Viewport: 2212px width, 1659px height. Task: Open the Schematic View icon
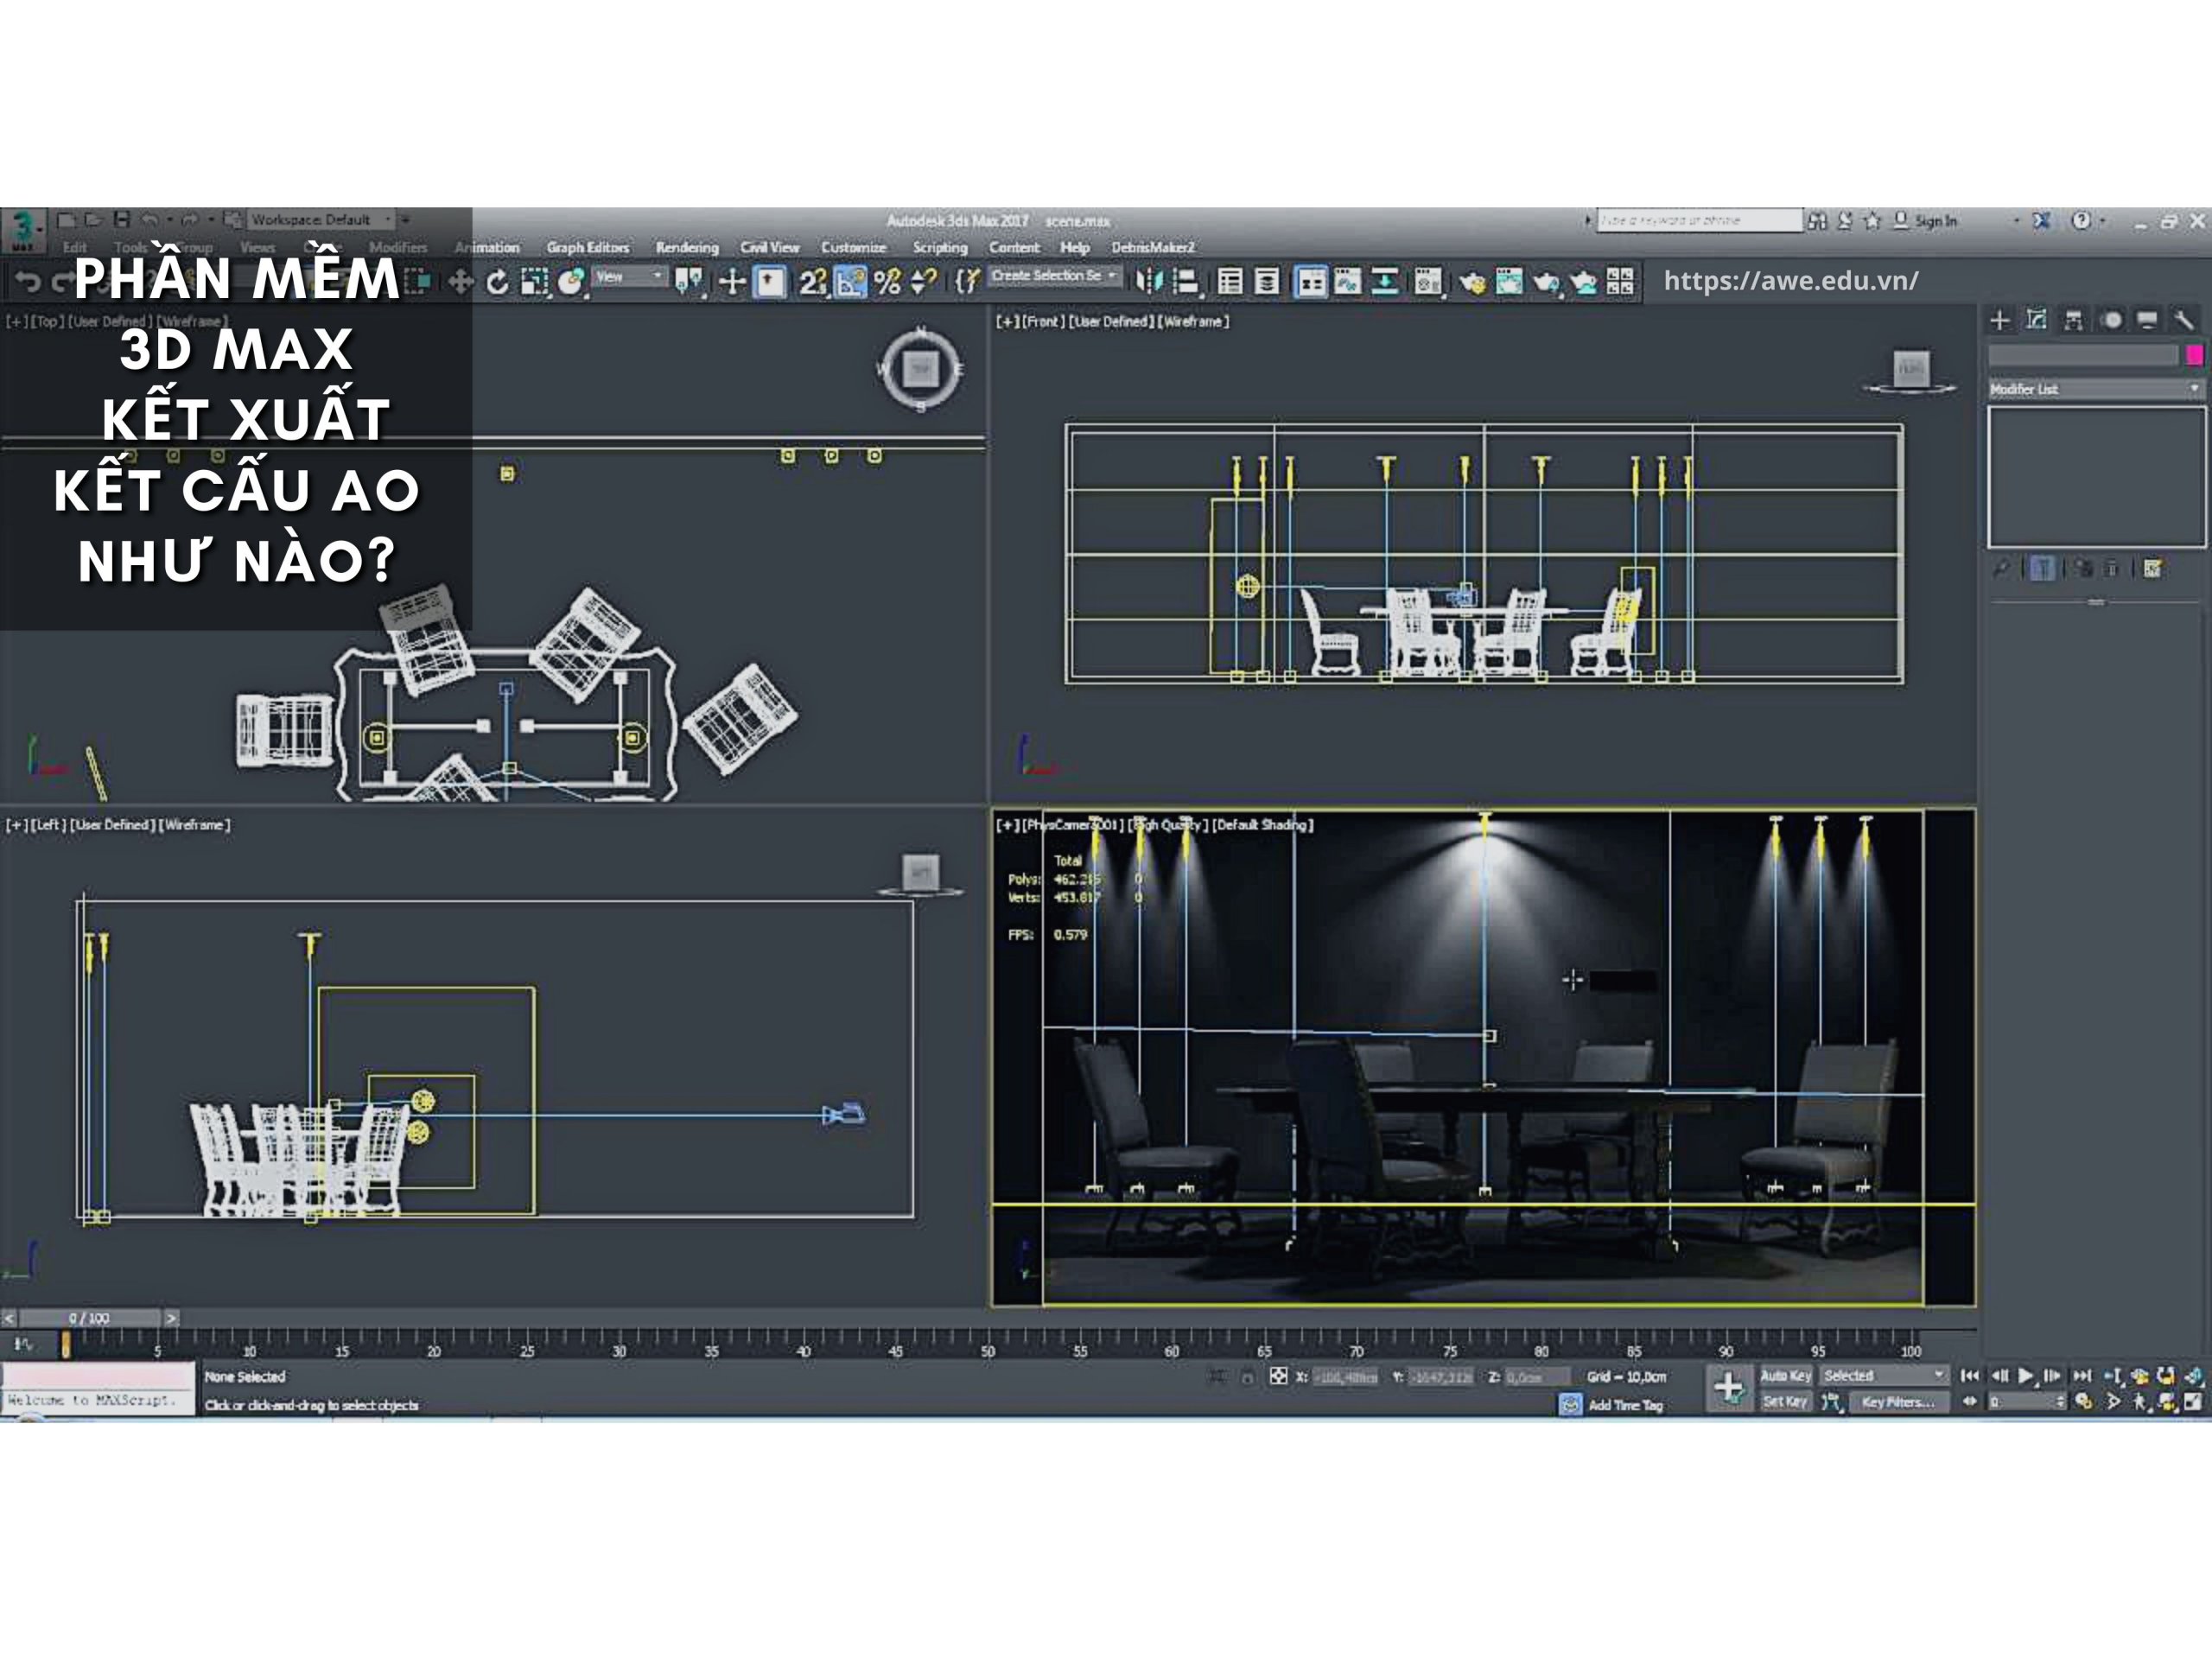point(1385,282)
